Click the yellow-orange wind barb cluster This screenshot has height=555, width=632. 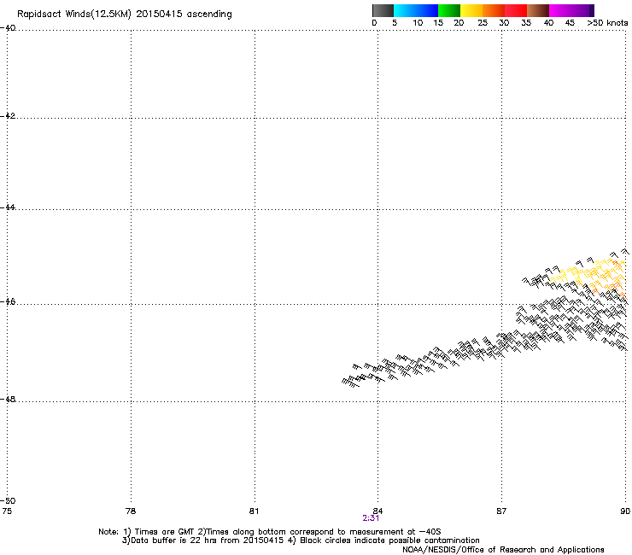click(589, 277)
